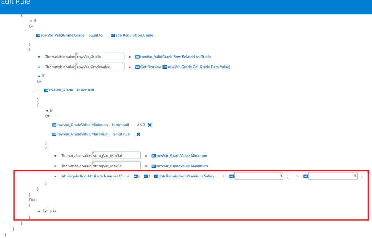372x238 pixels.
Task: Expand the arrow next to the top-level If
Action: tap(31, 21)
